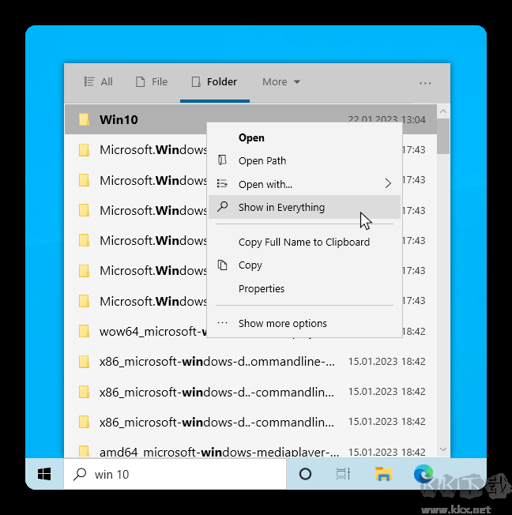The image size is (512, 515).
Task: Select the Win10 folder result
Action: (250, 119)
